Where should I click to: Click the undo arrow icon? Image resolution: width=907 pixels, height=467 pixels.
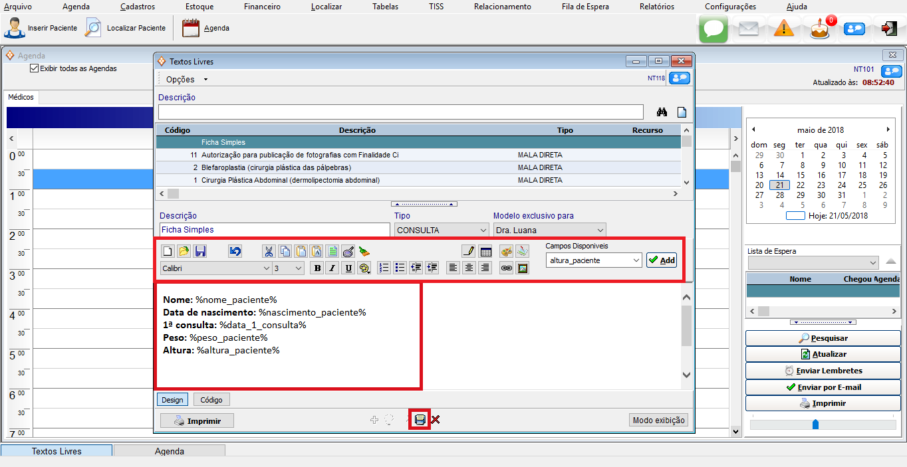coord(235,252)
